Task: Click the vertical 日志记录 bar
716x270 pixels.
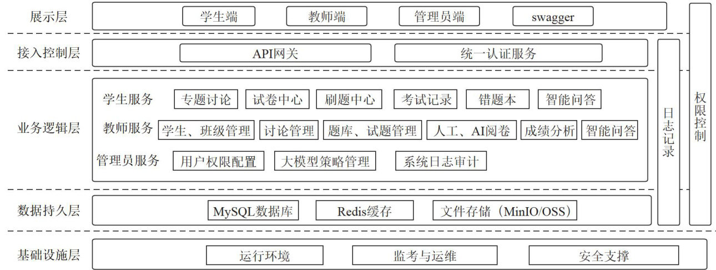Action: (x=668, y=132)
